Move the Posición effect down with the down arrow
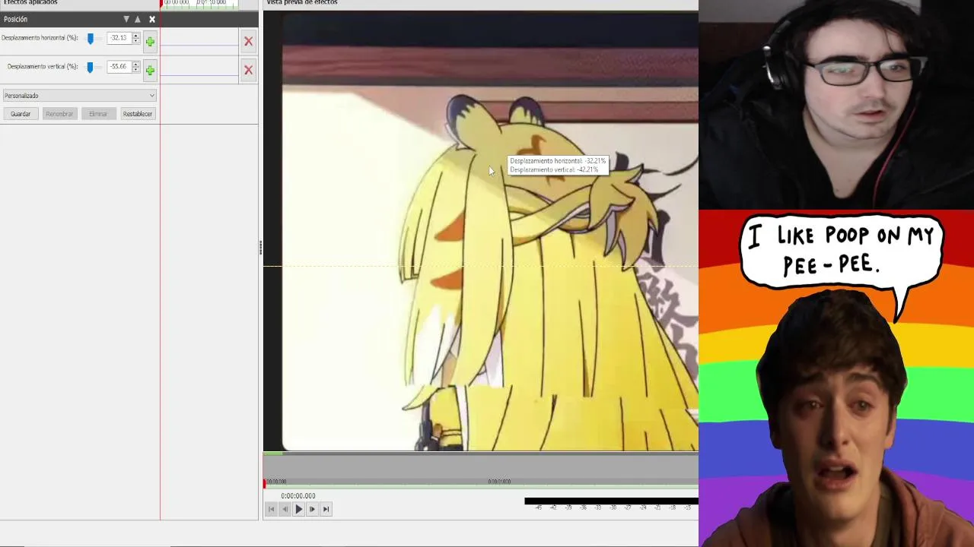Image resolution: width=974 pixels, height=547 pixels. 126,19
